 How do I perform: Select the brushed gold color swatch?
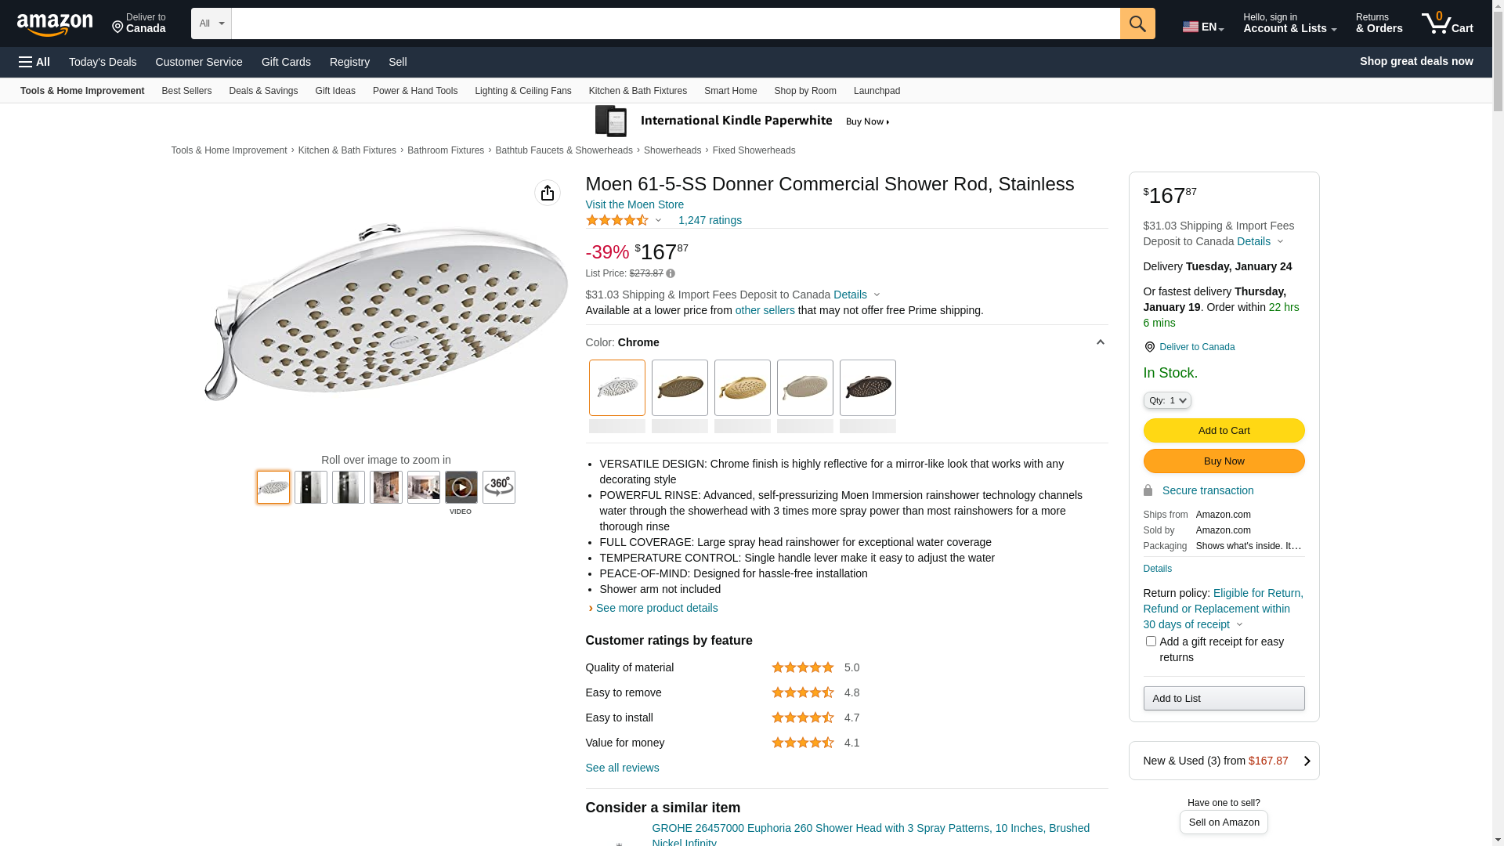[742, 388]
